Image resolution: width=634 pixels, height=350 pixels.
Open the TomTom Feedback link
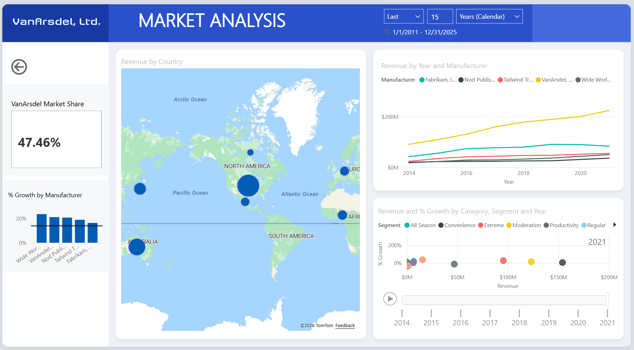[x=345, y=326]
